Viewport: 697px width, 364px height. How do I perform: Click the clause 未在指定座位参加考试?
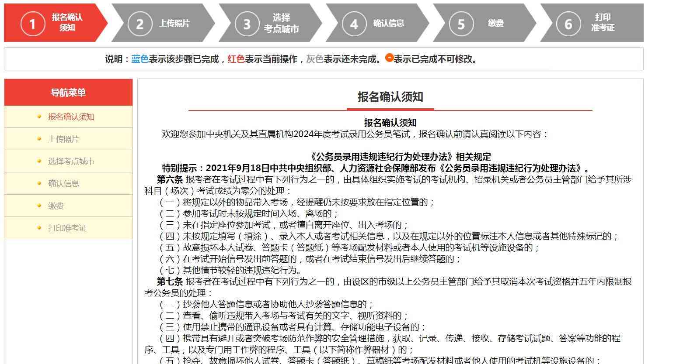[282, 225]
